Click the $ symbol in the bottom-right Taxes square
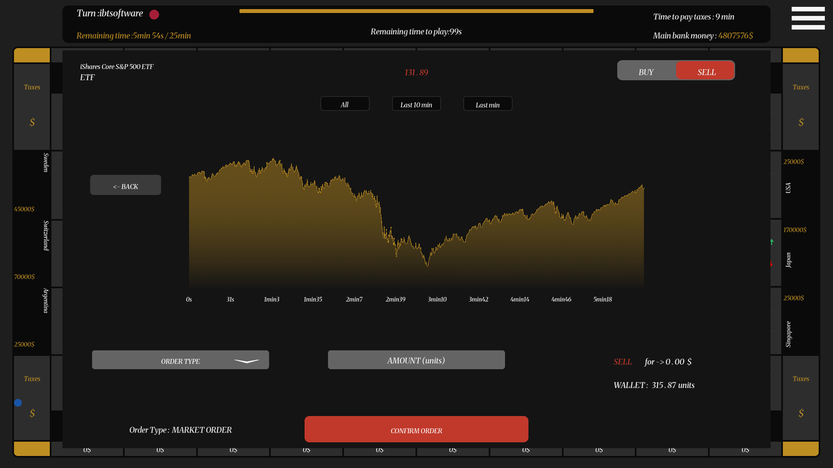The image size is (833, 468). pyautogui.click(x=801, y=413)
